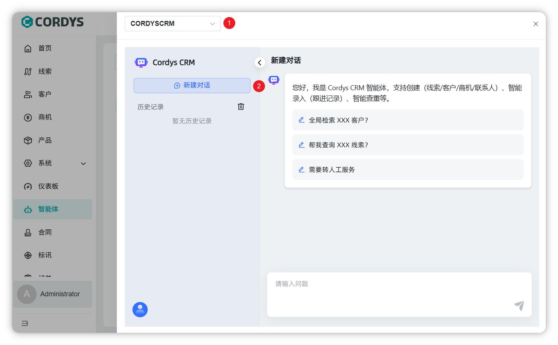
Task: Click the pencil icon beside 全局检索 XXX 客户
Action: tap(301, 120)
